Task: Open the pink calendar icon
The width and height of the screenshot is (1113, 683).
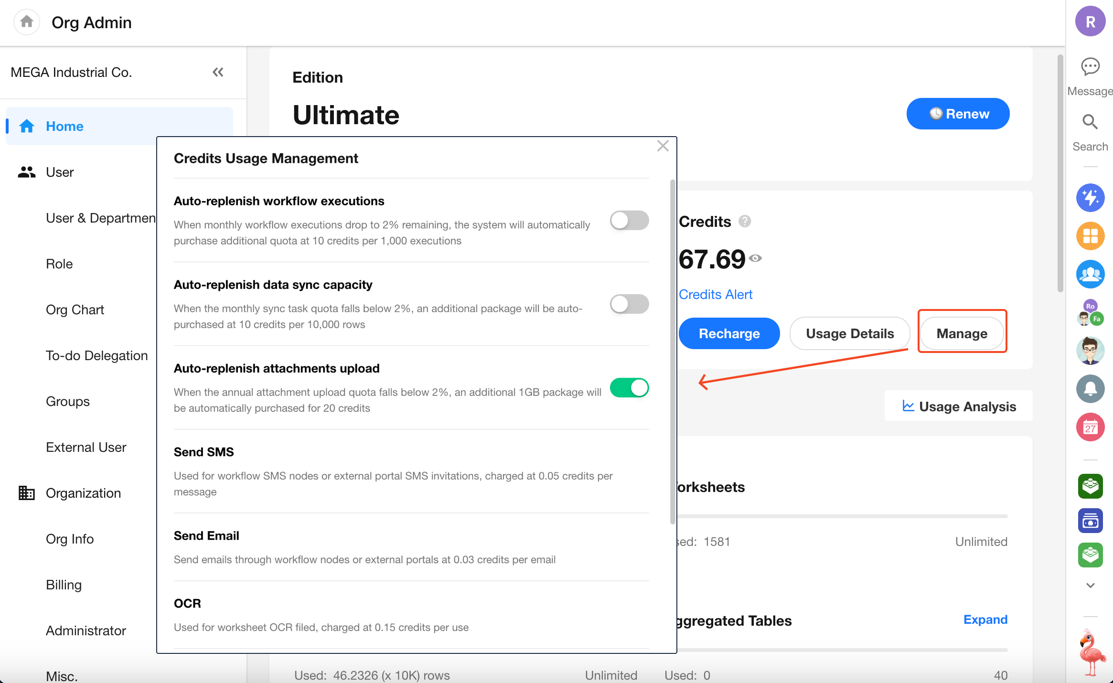Action: click(x=1090, y=427)
